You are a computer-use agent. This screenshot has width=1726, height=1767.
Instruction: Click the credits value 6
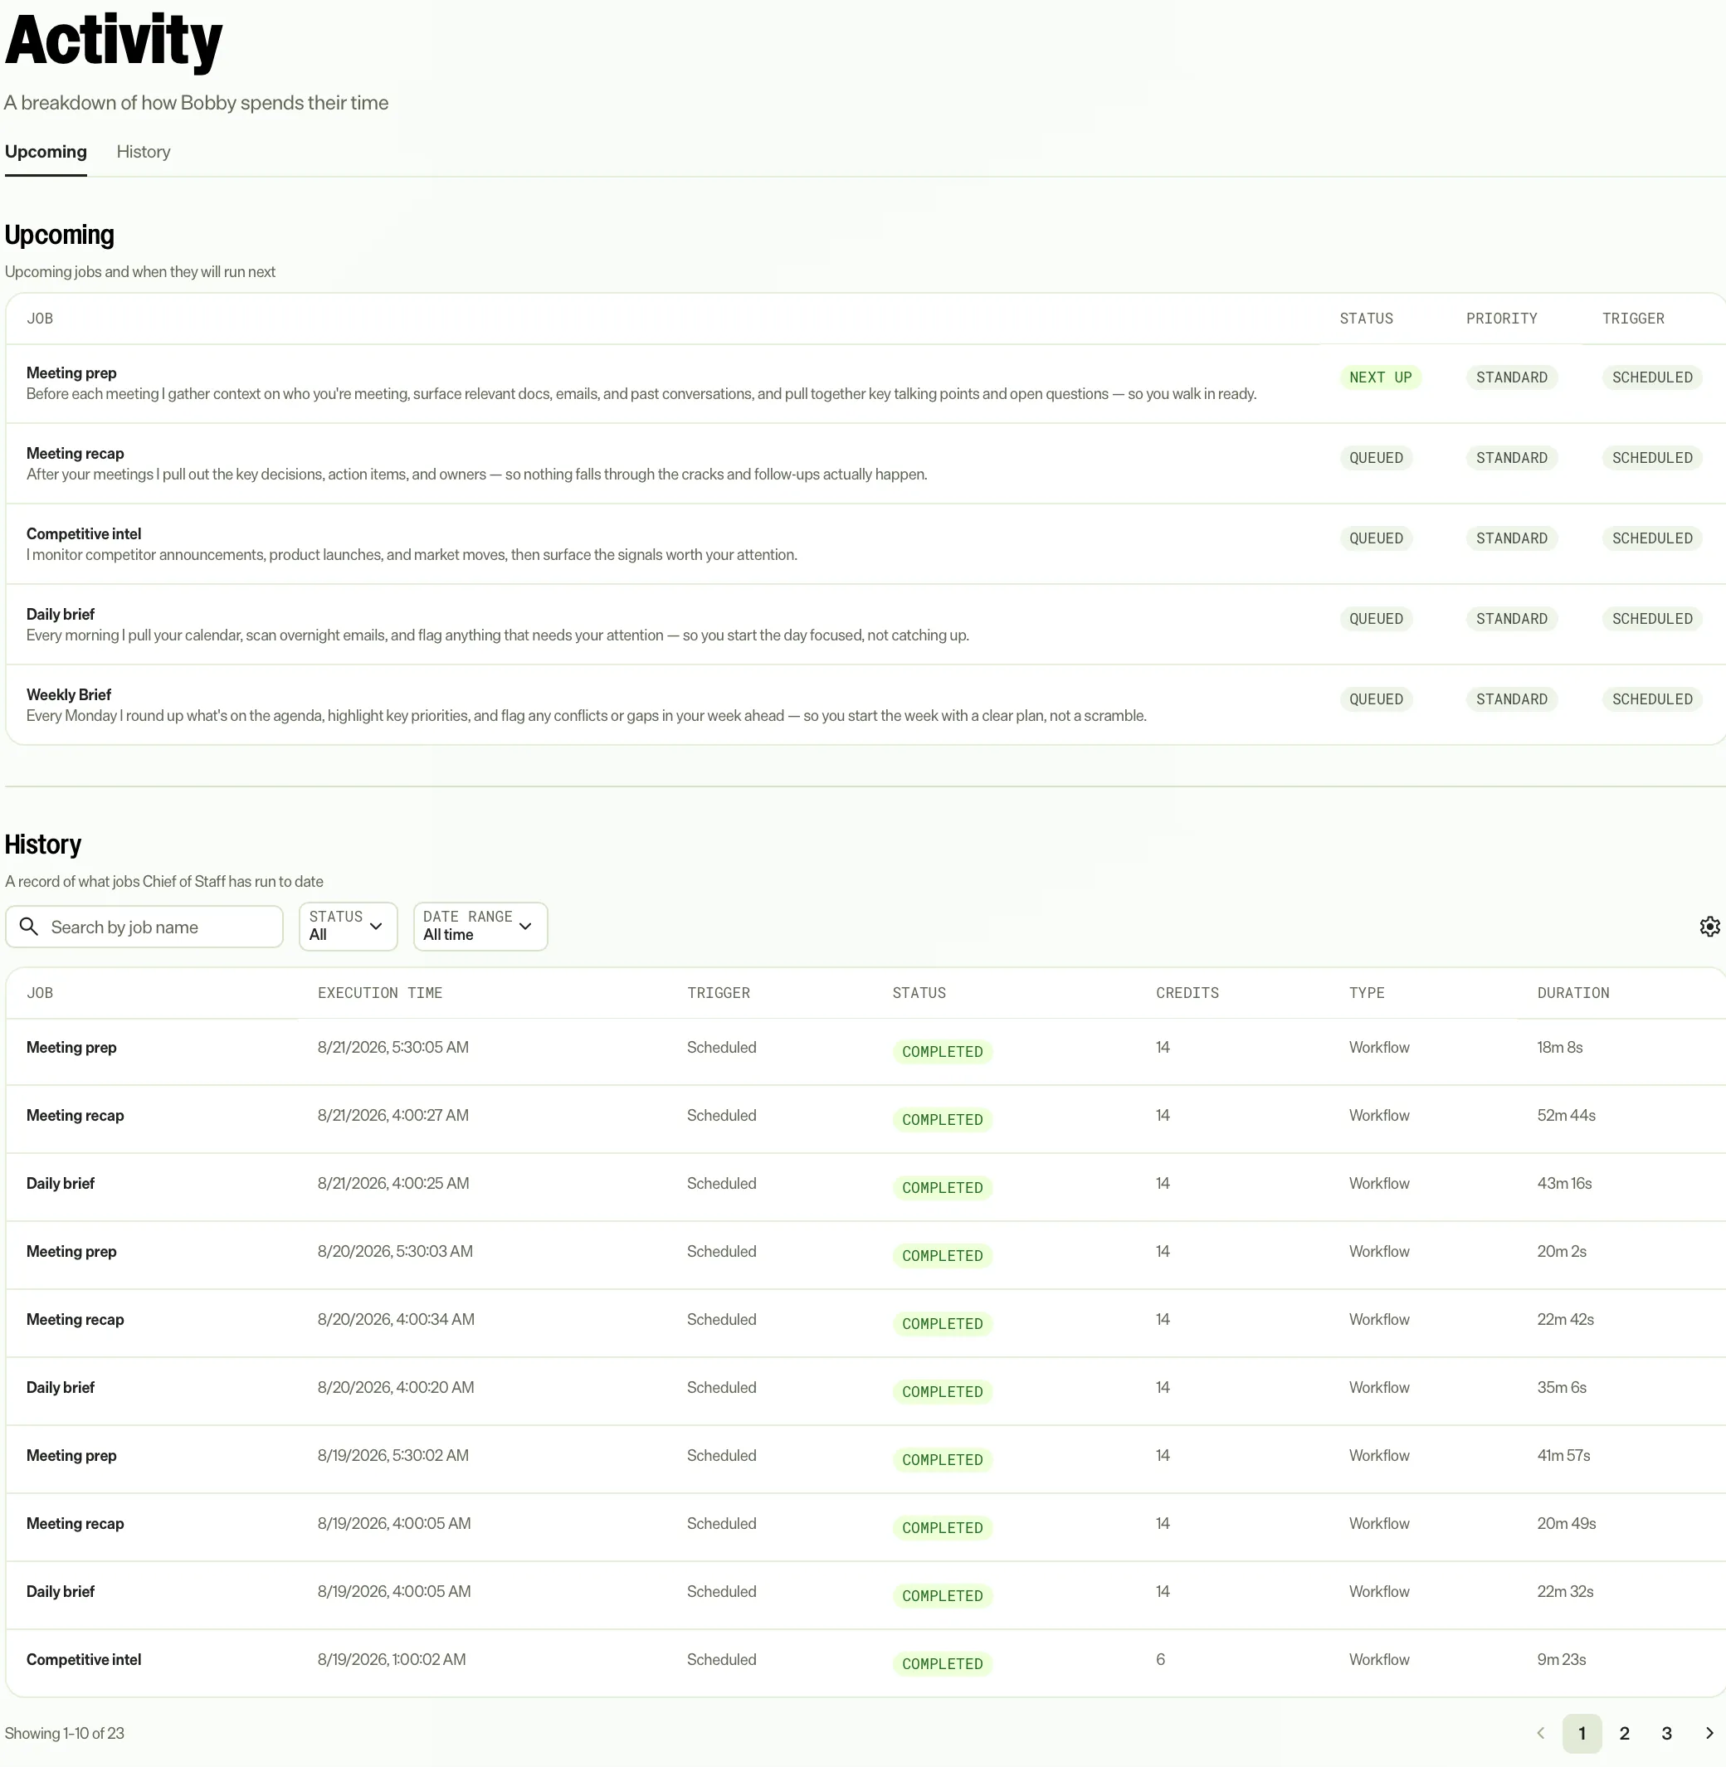click(x=1160, y=1659)
